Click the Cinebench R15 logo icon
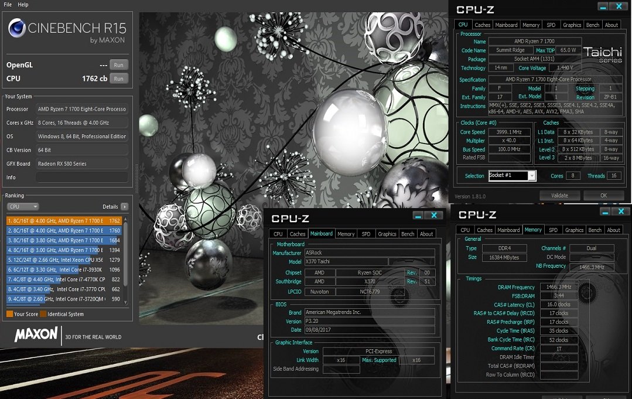632x399 pixels. tap(18, 28)
